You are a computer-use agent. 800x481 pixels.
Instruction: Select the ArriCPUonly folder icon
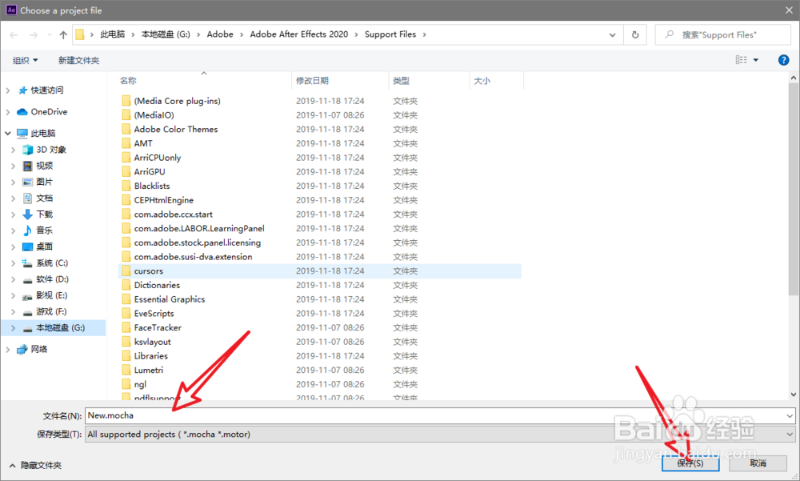(126, 158)
